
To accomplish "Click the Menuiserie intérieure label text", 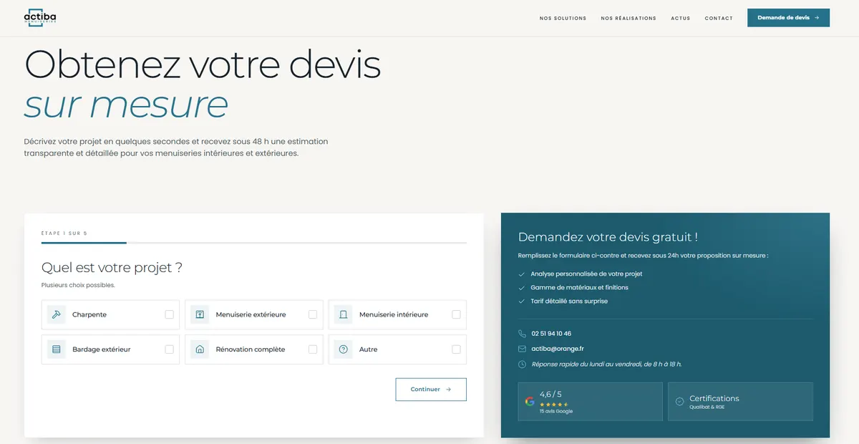I will click(394, 314).
